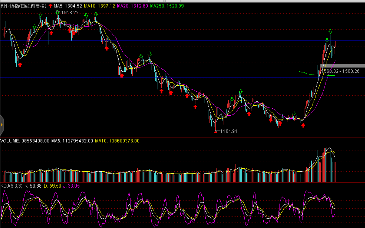Click the magenta MA20 1612.60 legend label
This screenshot has width=365, height=228.
point(132,6)
